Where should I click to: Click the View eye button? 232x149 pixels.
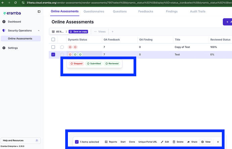[x=206, y=142]
